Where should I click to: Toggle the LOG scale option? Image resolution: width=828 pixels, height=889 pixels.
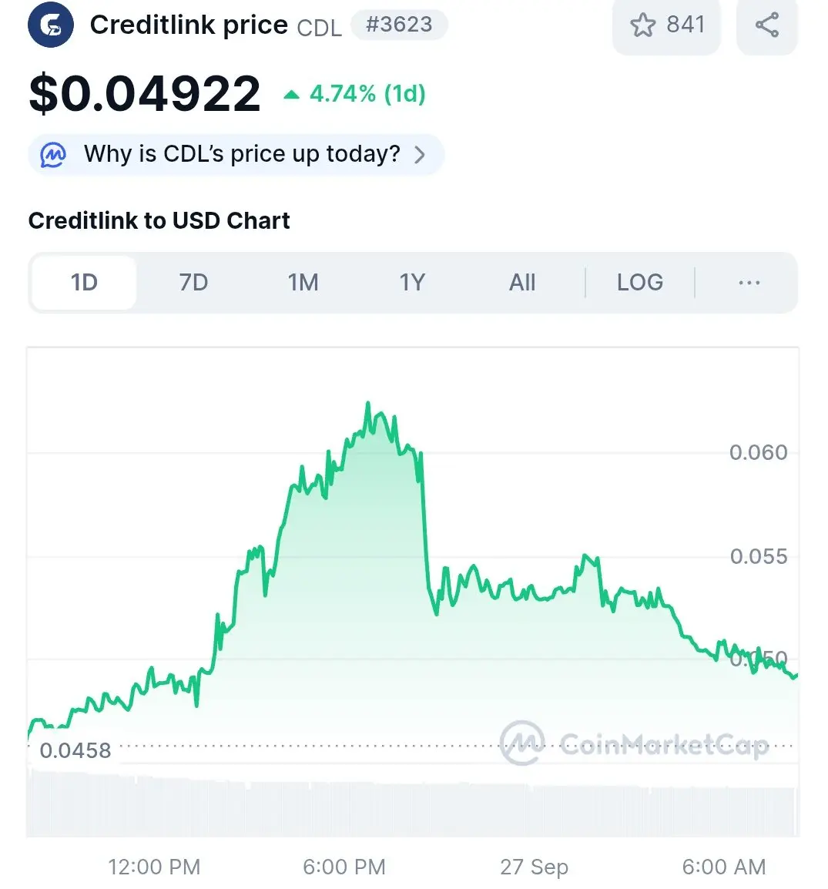pyautogui.click(x=640, y=283)
